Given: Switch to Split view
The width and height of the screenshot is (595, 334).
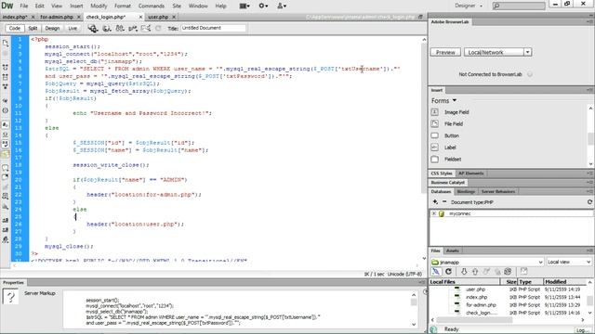Looking at the screenshot, I should click(x=33, y=29).
